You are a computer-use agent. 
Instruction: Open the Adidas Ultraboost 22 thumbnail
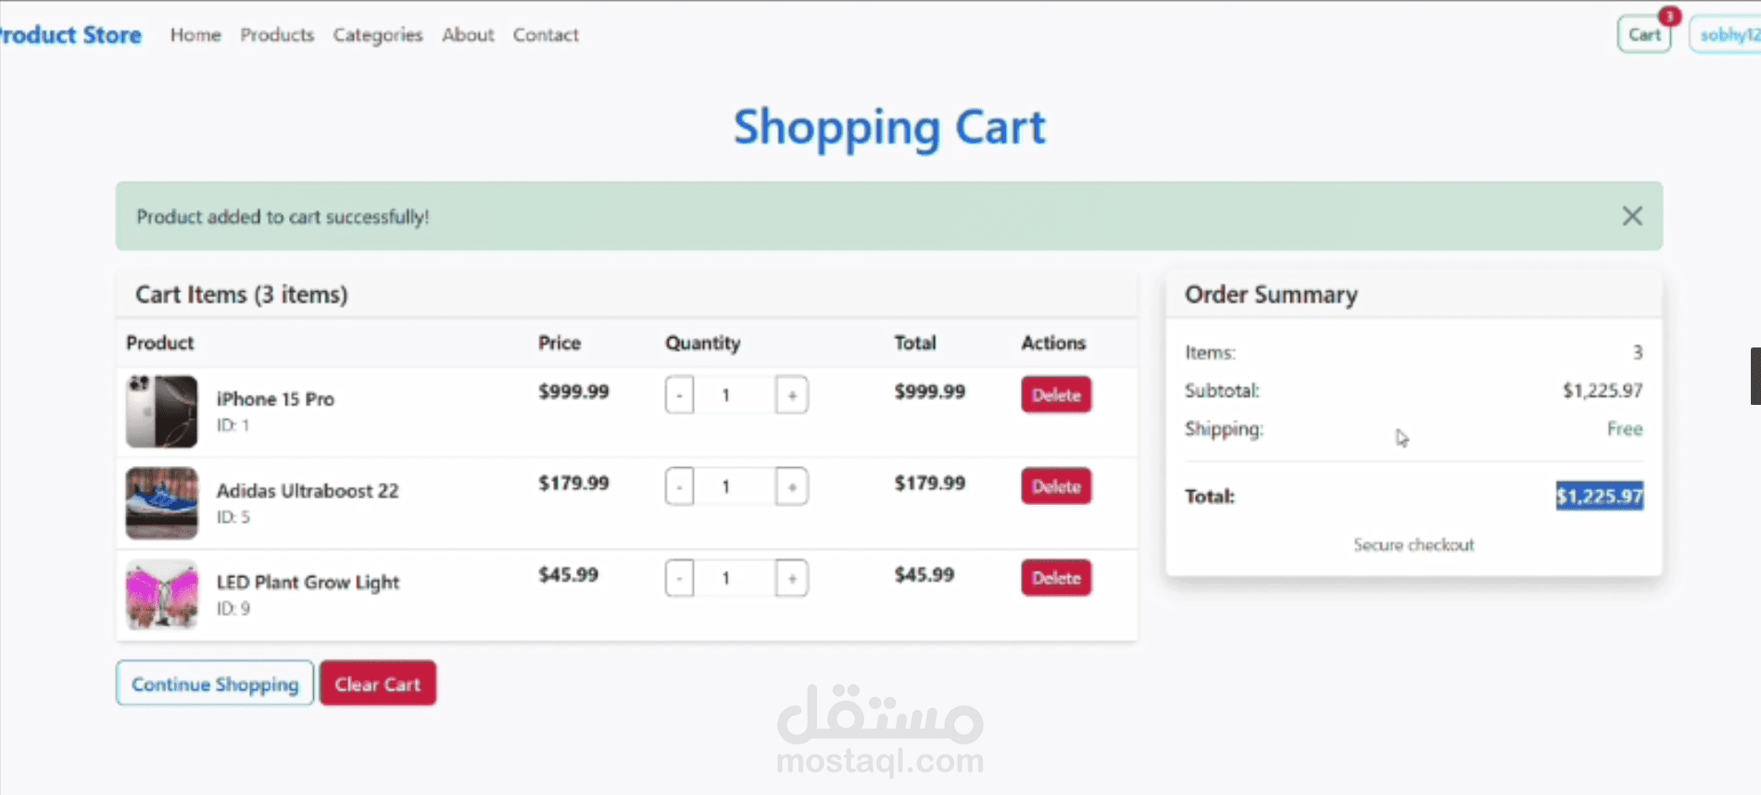pyautogui.click(x=162, y=503)
